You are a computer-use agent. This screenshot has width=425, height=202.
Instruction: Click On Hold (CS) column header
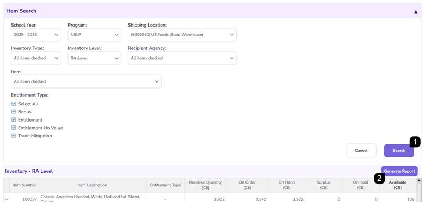[x=360, y=185]
